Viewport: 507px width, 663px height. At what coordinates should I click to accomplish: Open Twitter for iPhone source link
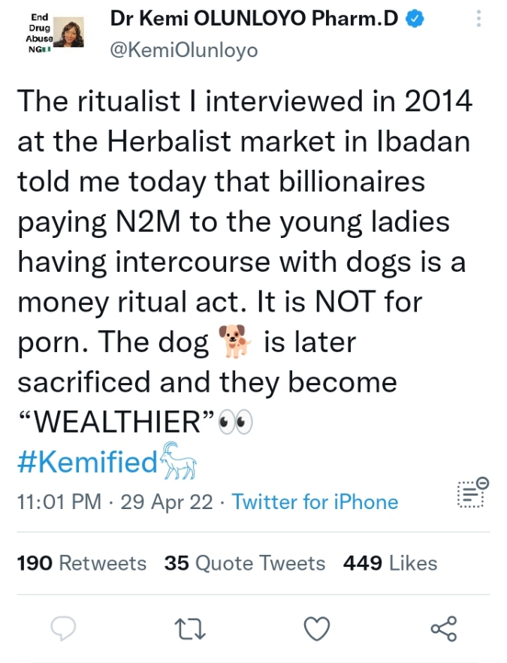tap(315, 502)
